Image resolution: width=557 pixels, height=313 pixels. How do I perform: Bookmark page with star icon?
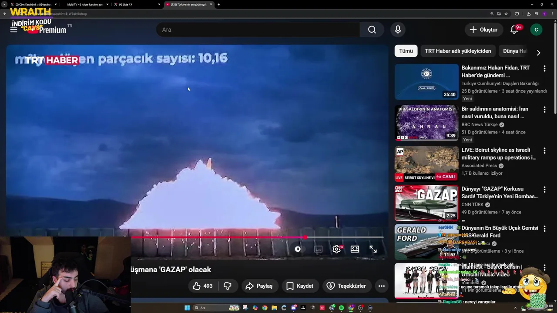[506, 13]
